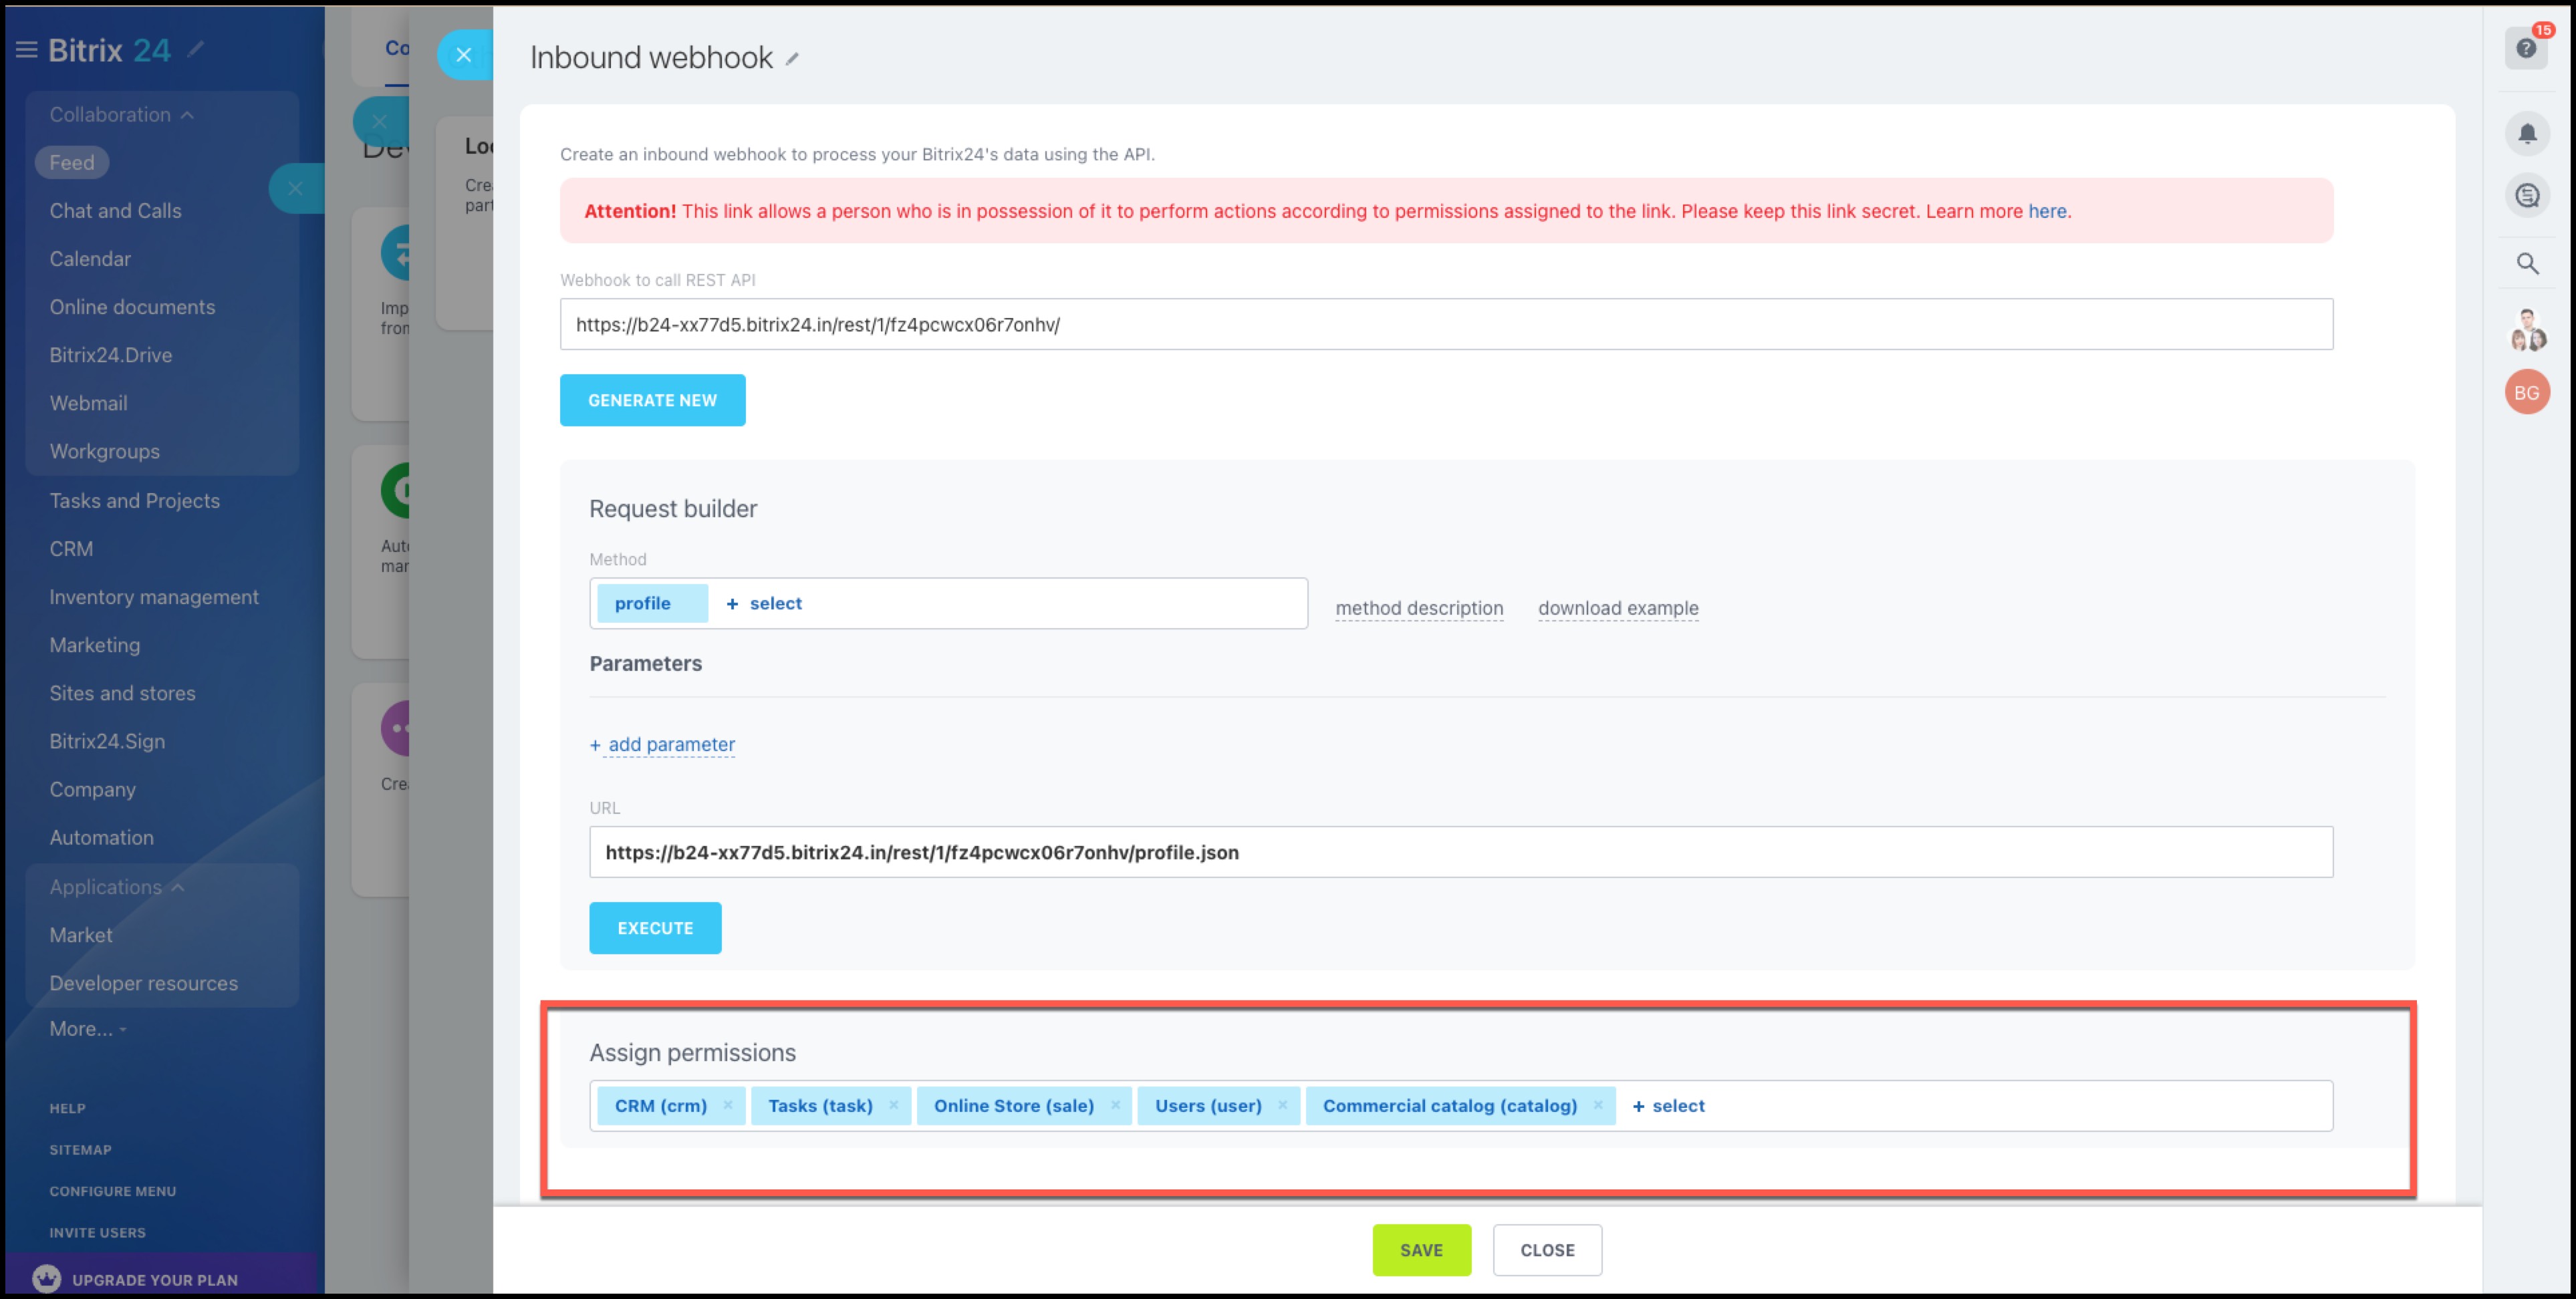Click the hamburger menu icon
Screen dimensions: 2576x1299
[26, 50]
